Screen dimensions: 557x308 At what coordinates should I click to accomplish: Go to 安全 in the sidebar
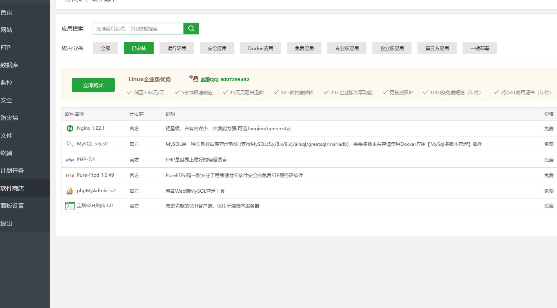(x=25, y=100)
